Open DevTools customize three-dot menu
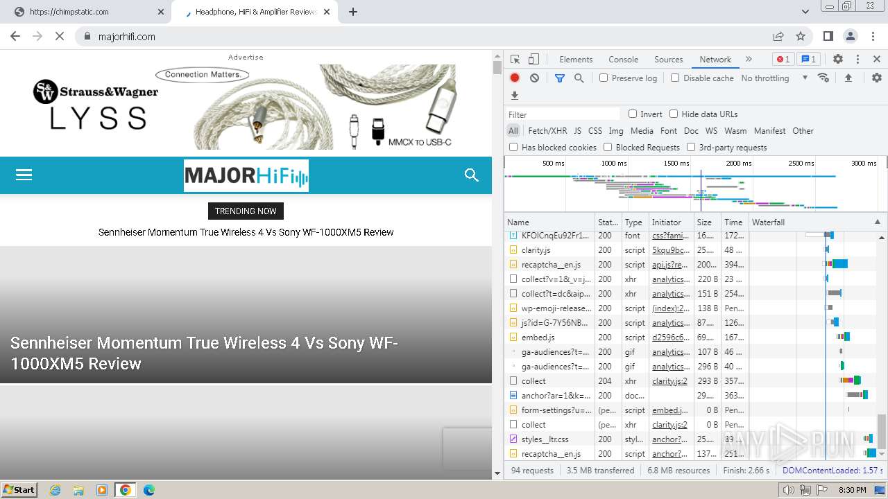 pyautogui.click(x=857, y=60)
